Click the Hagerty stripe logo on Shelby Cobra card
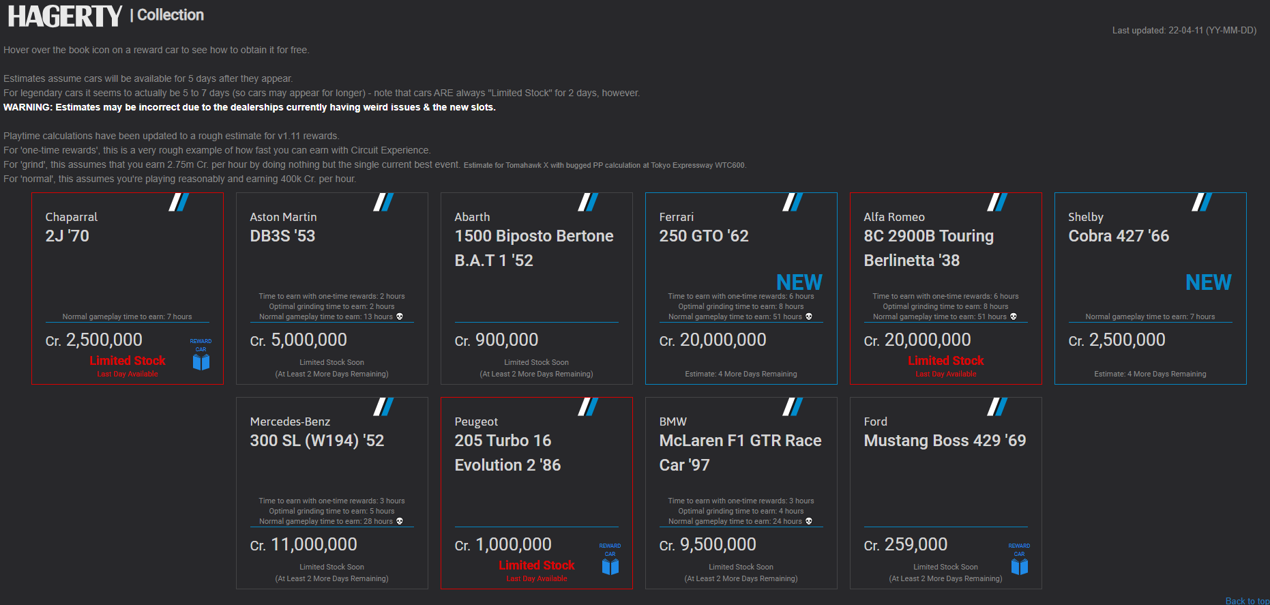 click(x=1202, y=202)
